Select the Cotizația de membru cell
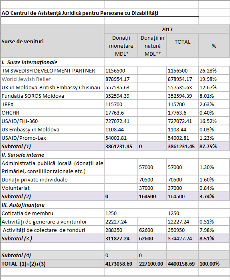Image resolution: width=230 pixels, height=280 pixels. [52, 213]
